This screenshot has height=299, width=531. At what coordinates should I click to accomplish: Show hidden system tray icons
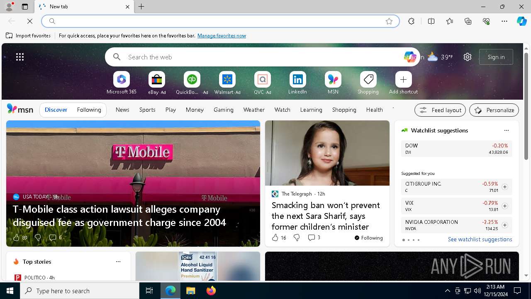[x=447, y=291]
